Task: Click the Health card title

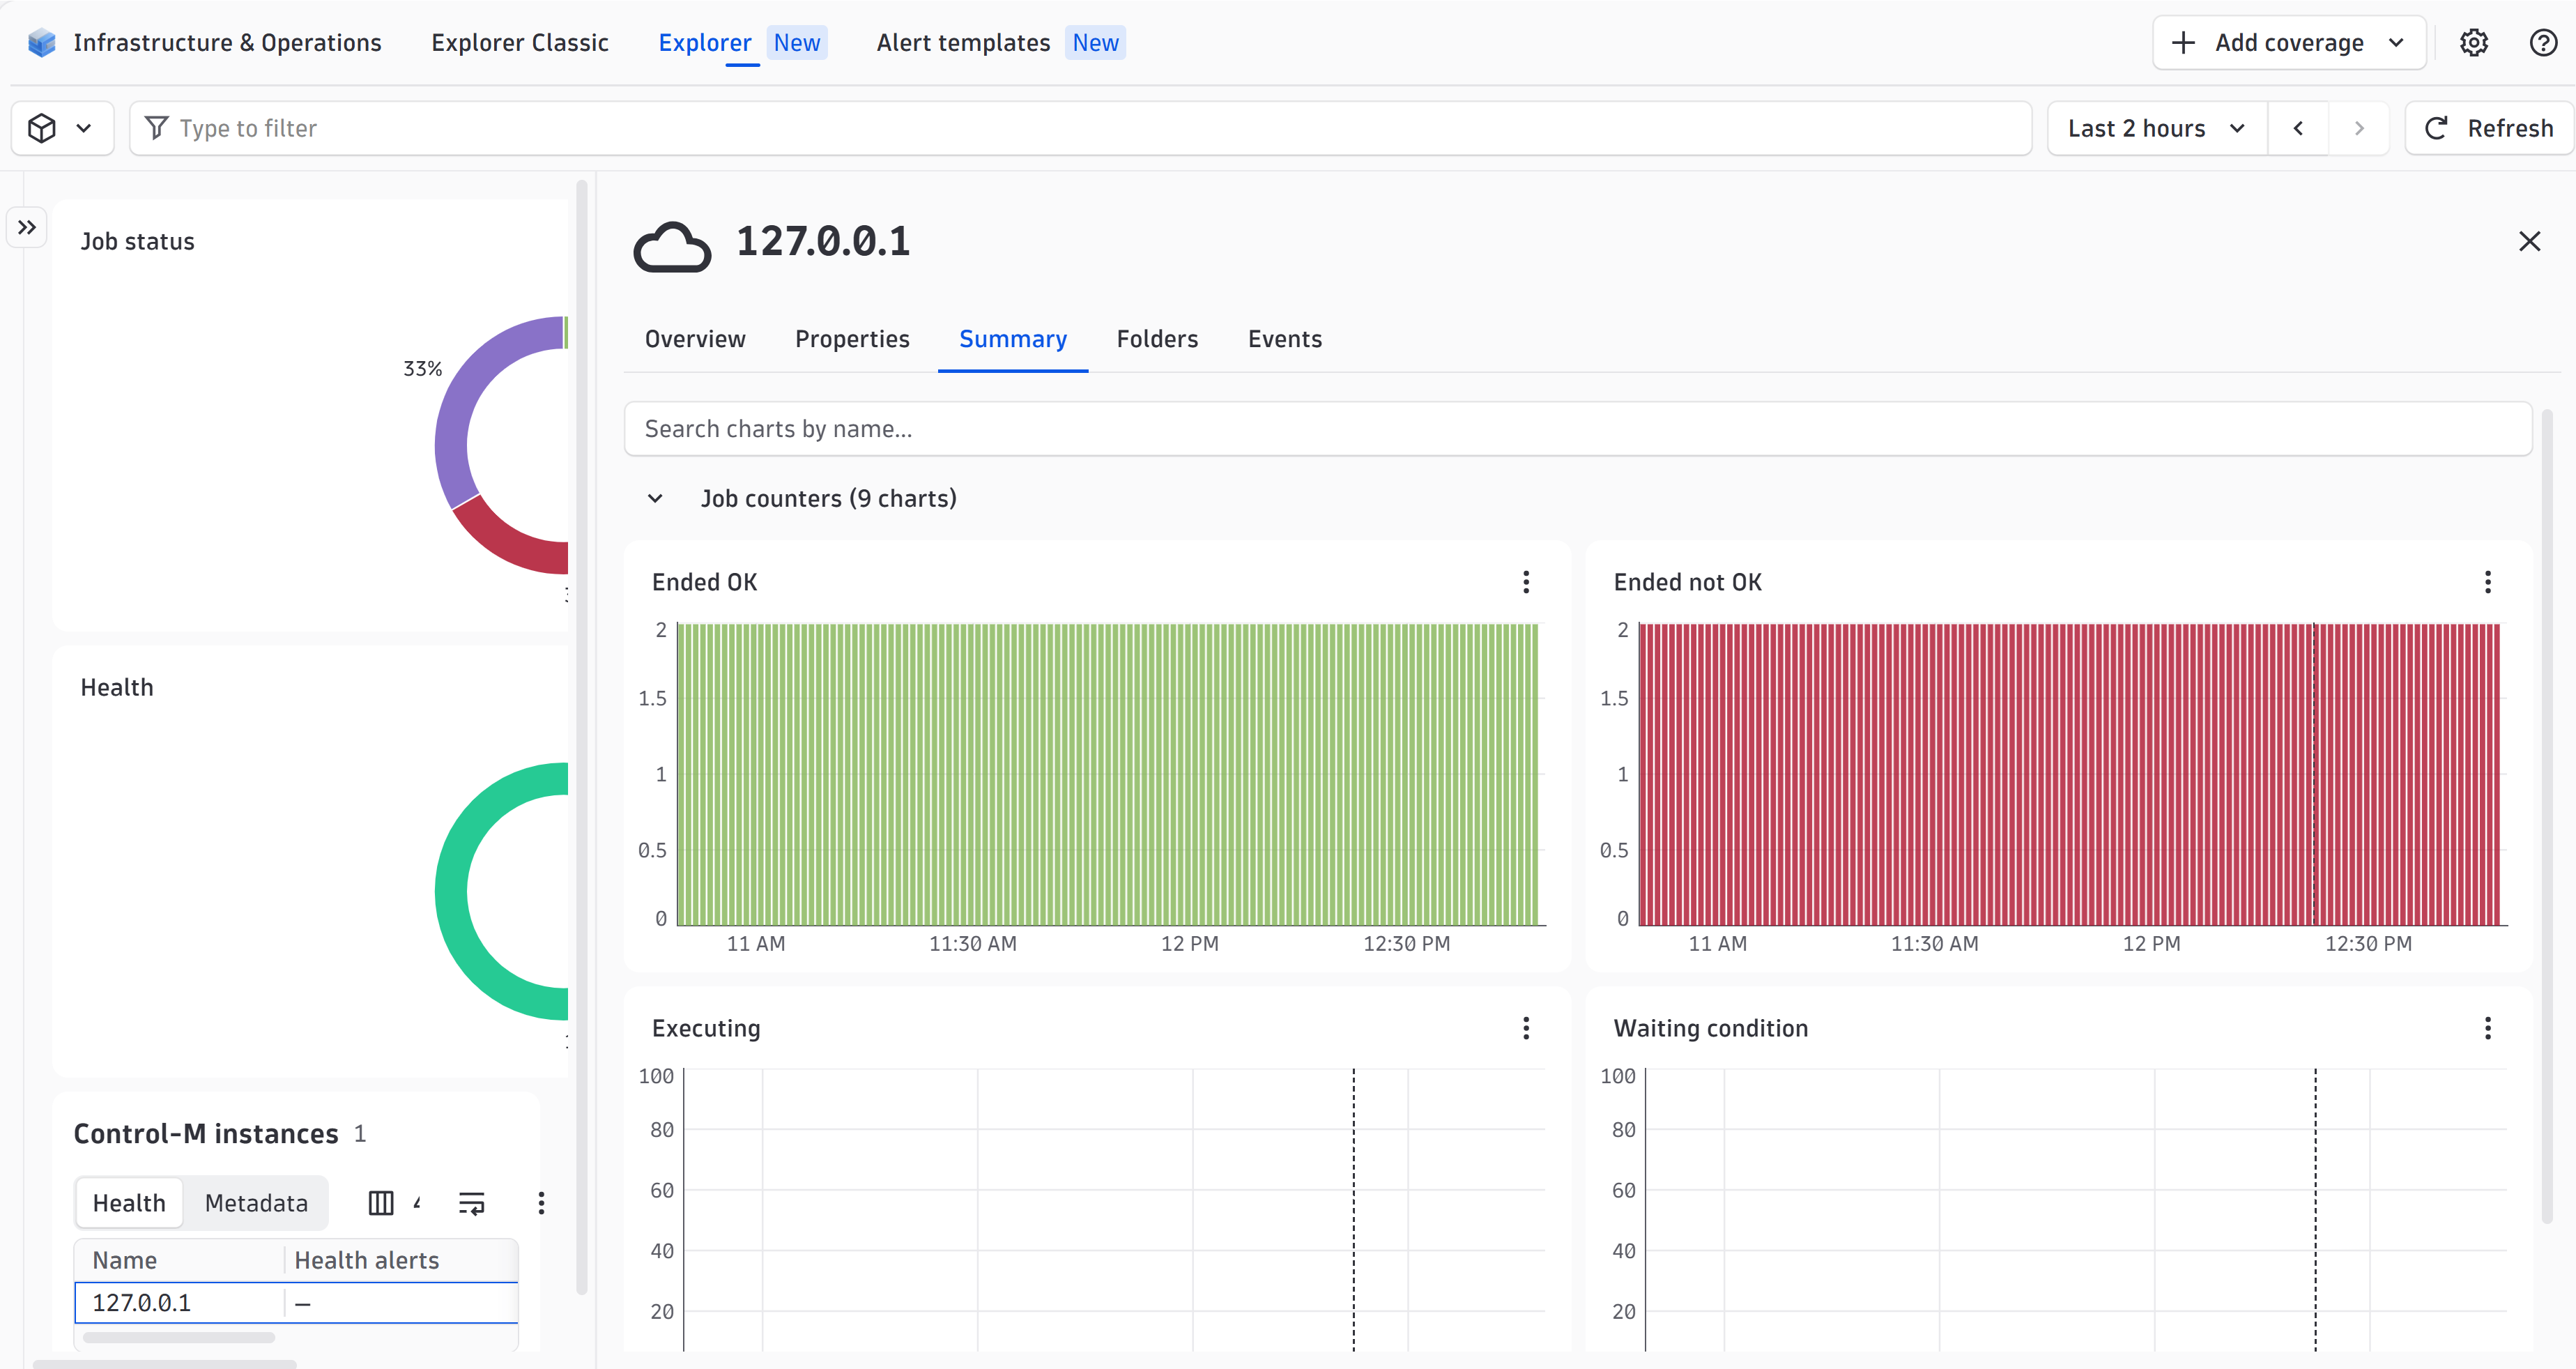Action: (x=117, y=687)
